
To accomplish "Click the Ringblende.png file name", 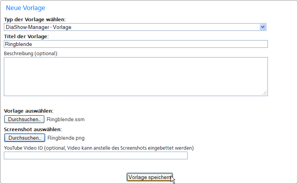I will 66,138.
